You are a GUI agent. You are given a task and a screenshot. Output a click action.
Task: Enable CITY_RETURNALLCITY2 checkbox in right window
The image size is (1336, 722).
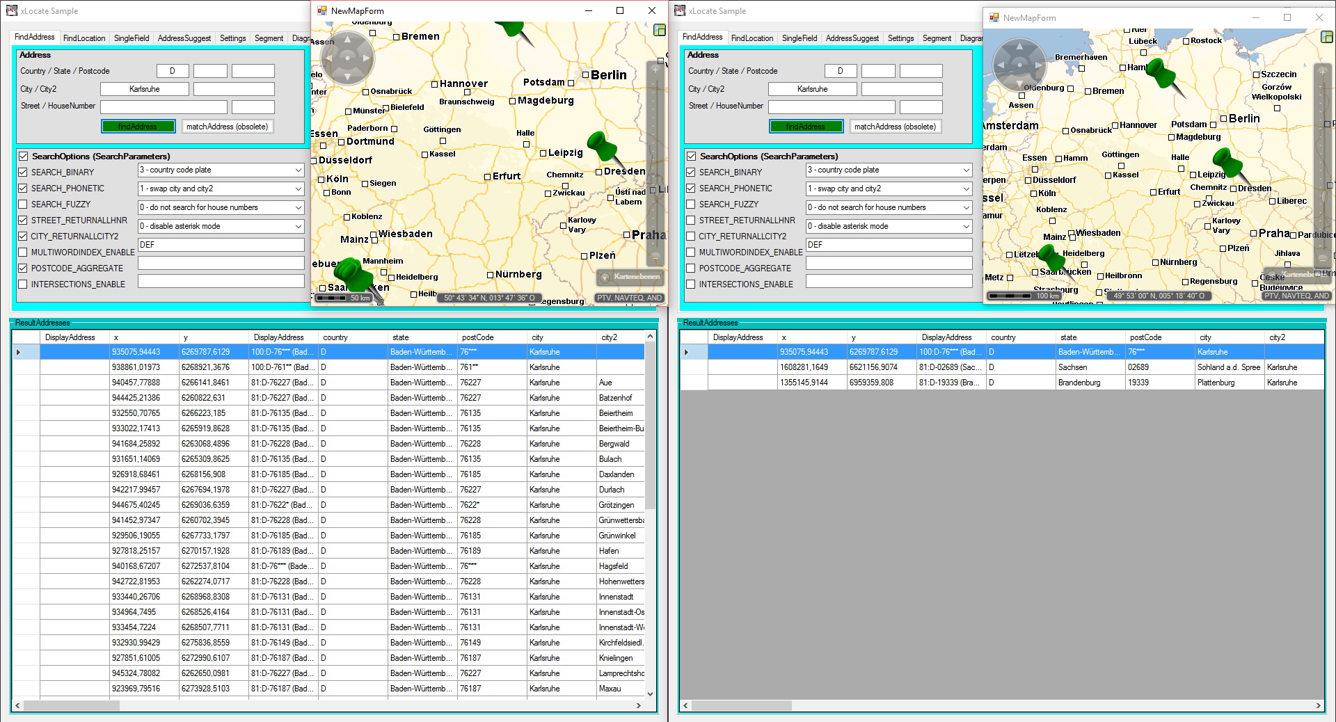pos(691,236)
